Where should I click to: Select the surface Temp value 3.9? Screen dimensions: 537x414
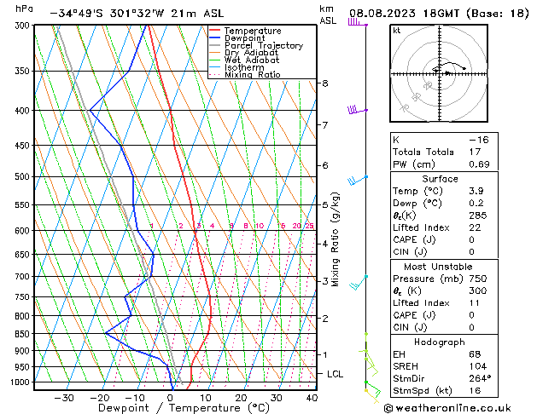(476, 191)
